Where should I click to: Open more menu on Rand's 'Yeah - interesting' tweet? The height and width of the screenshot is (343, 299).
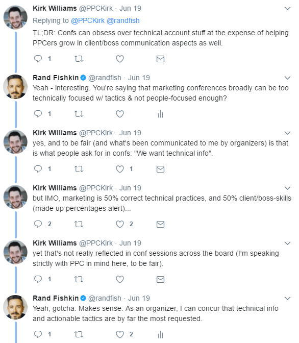[287, 78]
